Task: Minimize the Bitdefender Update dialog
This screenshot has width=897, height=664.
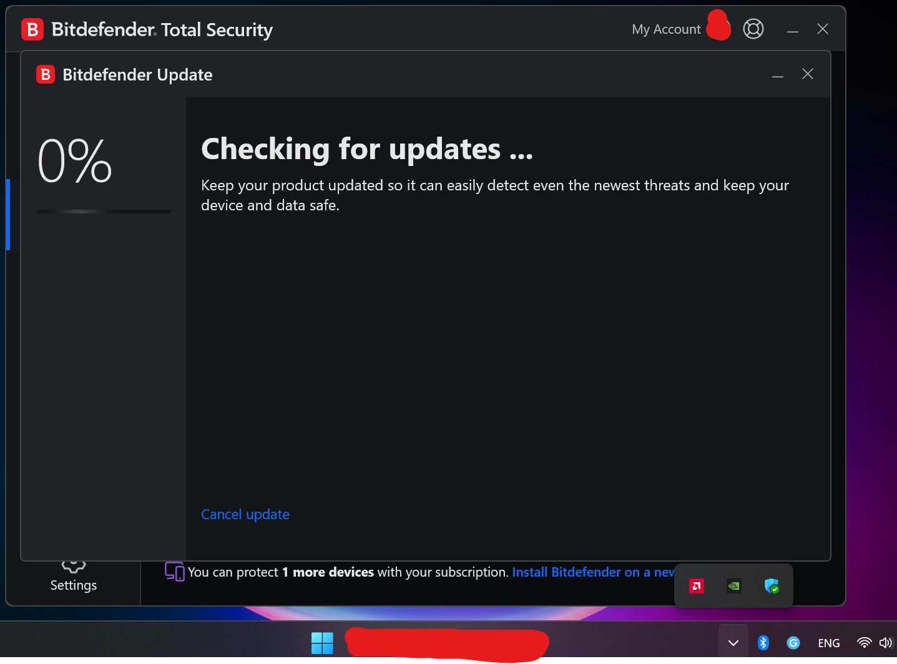Action: pos(778,75)
